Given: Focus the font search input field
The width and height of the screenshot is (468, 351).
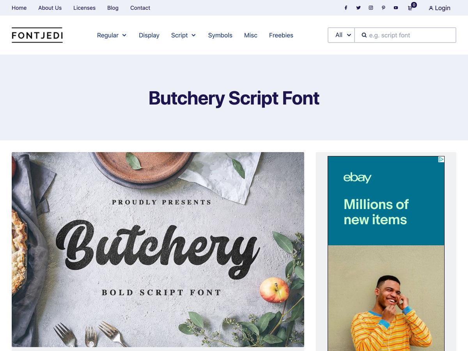Looking at the screenshot, I should click(409, 35).
